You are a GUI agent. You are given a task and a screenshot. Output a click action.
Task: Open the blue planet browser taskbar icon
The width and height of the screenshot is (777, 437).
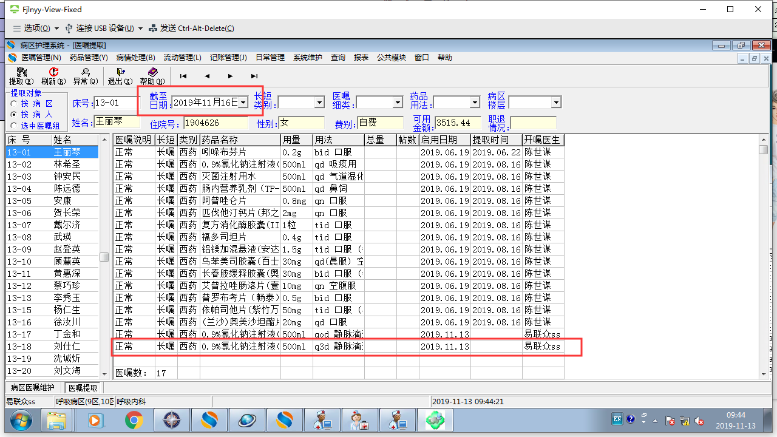pyautogui.click(x=247, y=420)
